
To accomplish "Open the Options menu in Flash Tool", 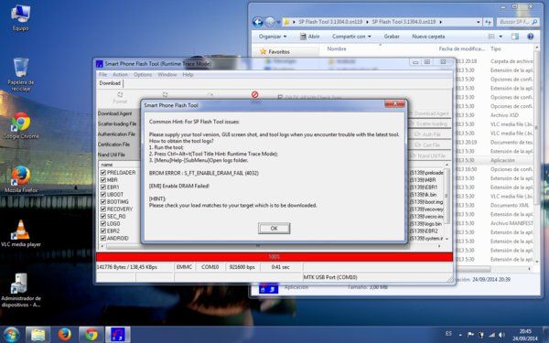I will pos(143,75).
